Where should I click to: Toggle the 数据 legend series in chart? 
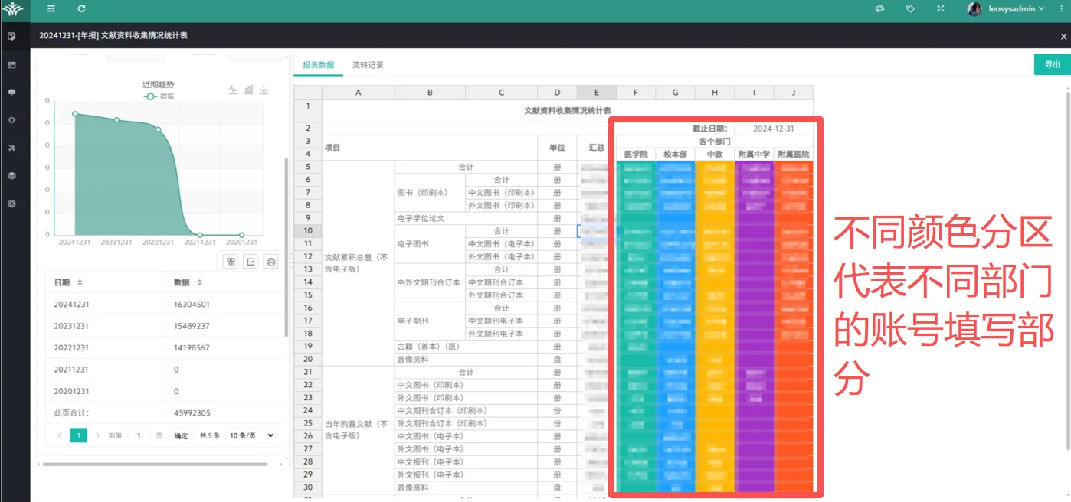159,96
